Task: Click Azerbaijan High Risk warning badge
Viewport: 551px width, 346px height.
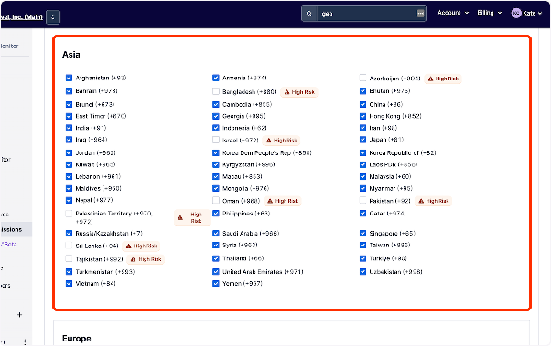Action: (443, 79)
